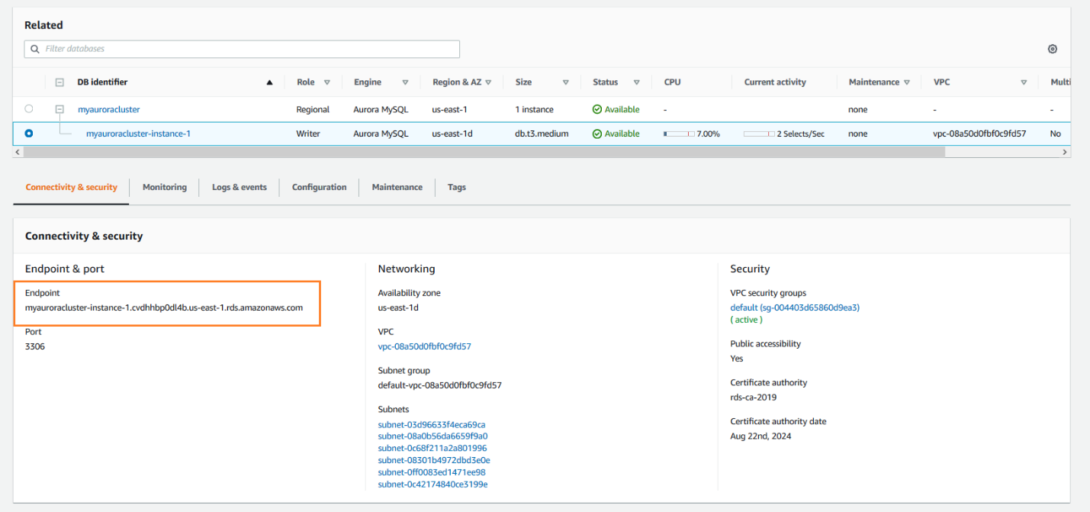The image size is (1090, 512).
Task: Click the Role column filter arrow
Action: click(x=327, y=82)
